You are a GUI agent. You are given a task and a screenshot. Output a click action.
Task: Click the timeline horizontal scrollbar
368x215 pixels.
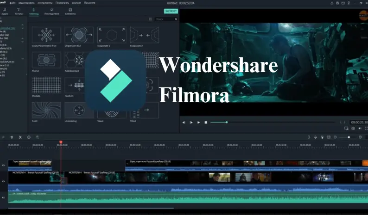pyautogui.click(x=91, y=208)
